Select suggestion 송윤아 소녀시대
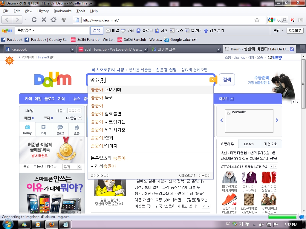 (151, 89)
